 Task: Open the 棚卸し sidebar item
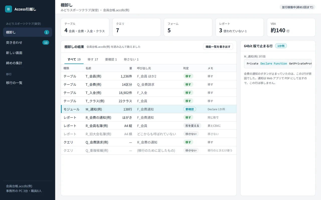click(x=28, y=32)
